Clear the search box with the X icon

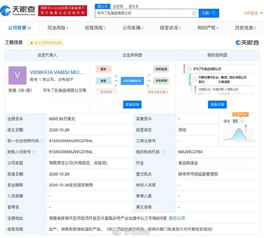(x=194, y=13)
